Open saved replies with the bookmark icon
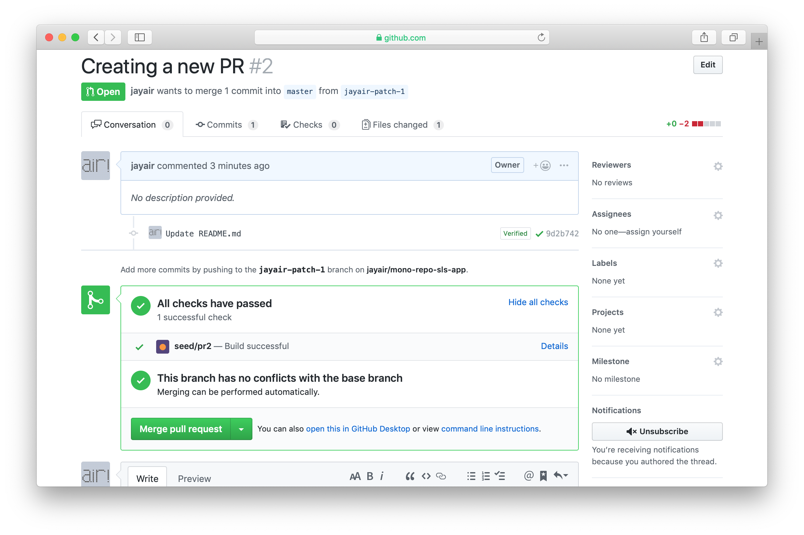This screenshot has height=535, width=804. 543,476
